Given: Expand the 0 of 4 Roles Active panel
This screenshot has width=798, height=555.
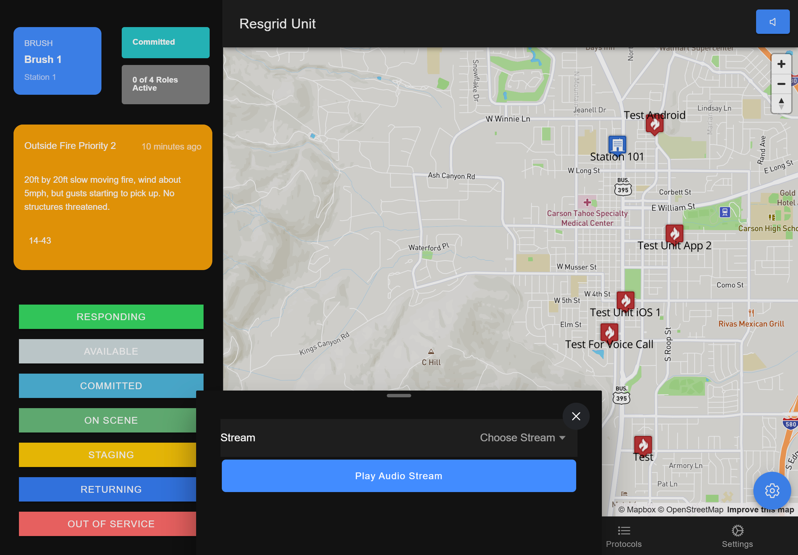Looking at the screenshot, I should point(165,84).
